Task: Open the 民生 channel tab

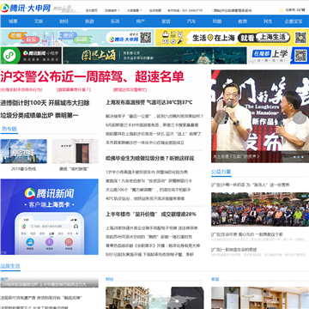Action: 268,21
